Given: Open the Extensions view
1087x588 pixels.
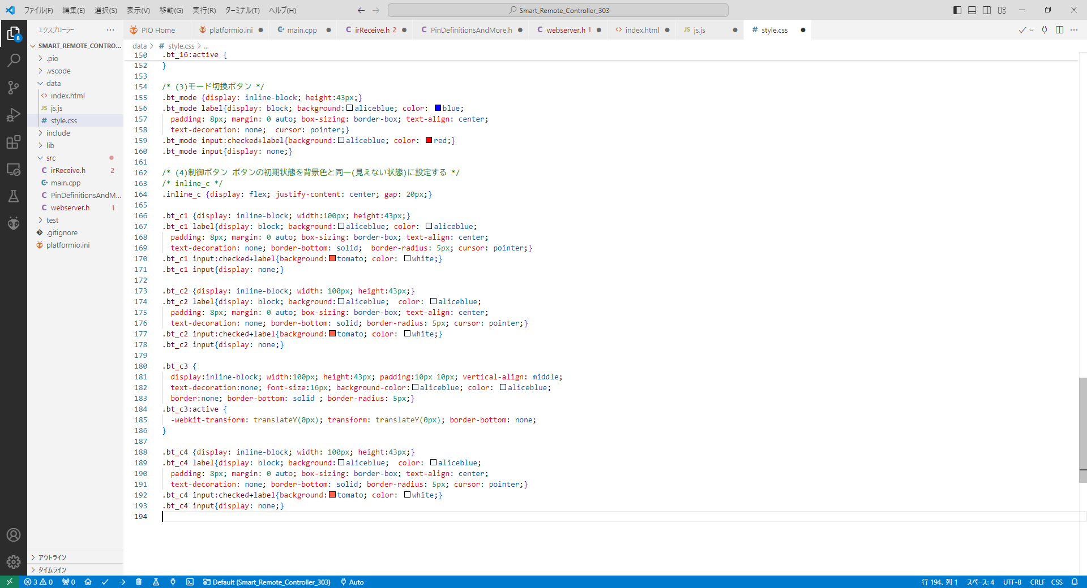Looking at the screenshot, I should pyautogui.click(x=14, y=142).
